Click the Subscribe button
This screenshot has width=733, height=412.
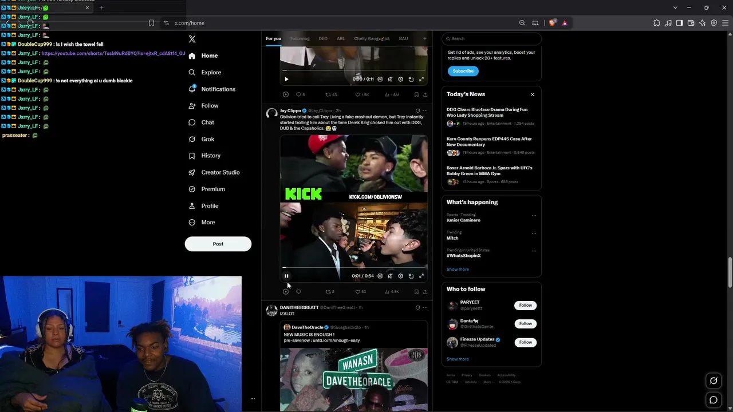click(x=463, y=71)
